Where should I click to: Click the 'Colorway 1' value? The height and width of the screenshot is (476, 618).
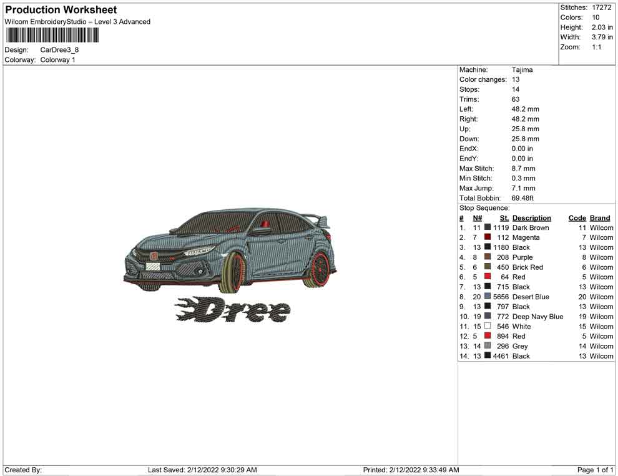[57, 60]
